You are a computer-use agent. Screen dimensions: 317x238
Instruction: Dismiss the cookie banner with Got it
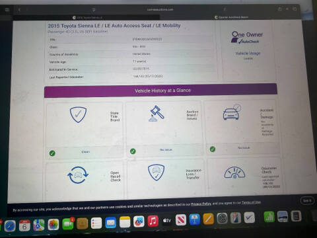(307, 200)
